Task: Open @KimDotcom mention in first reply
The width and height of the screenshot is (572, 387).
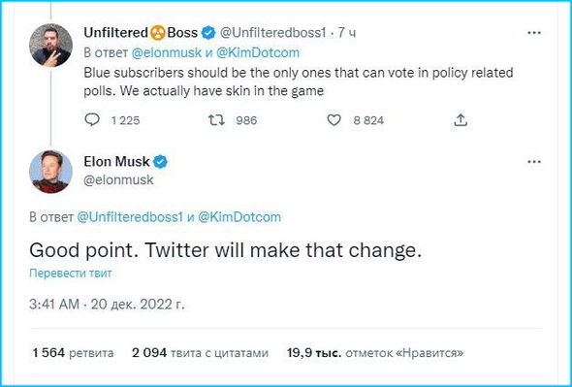Action: (x=258, y=52)
